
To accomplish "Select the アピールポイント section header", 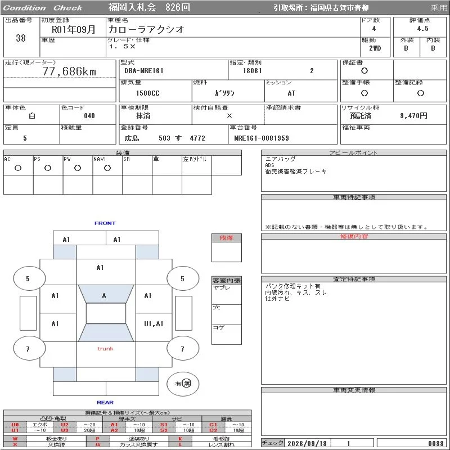I will pyautogui.click(x=354, y=152).
